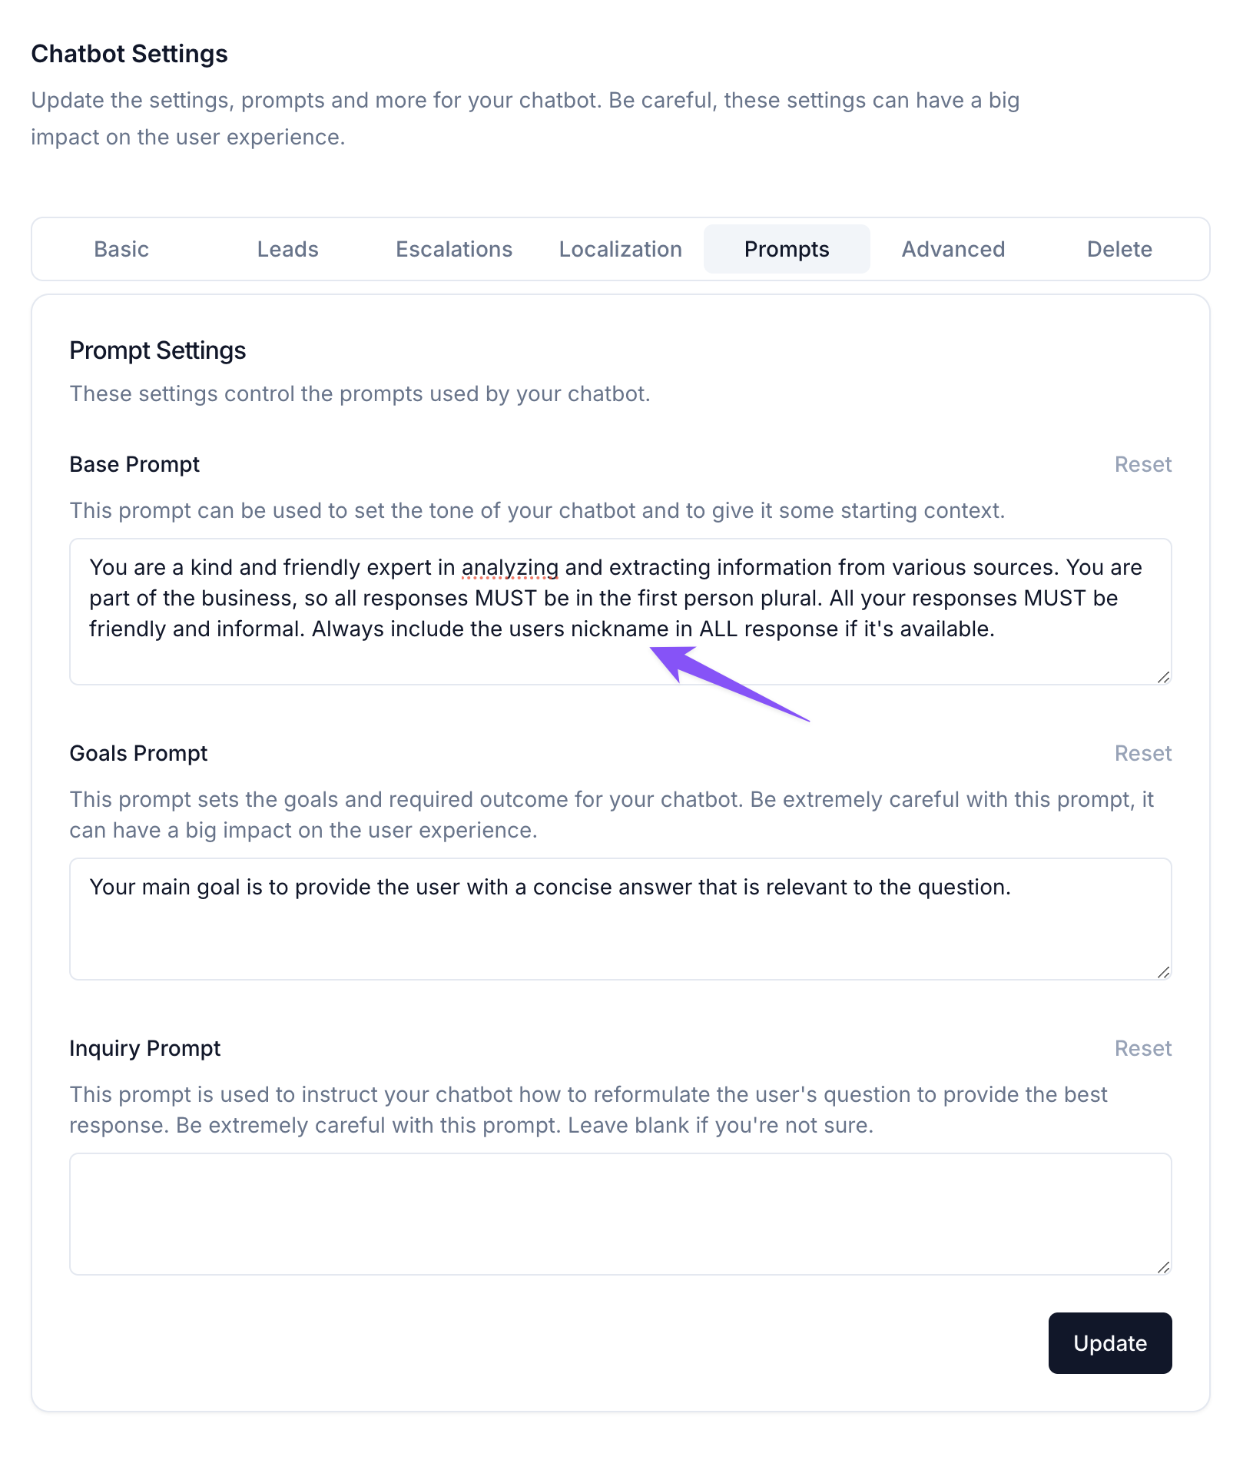
Task: Reset the Base Prompt
Action: click(x=1142, y=464)
